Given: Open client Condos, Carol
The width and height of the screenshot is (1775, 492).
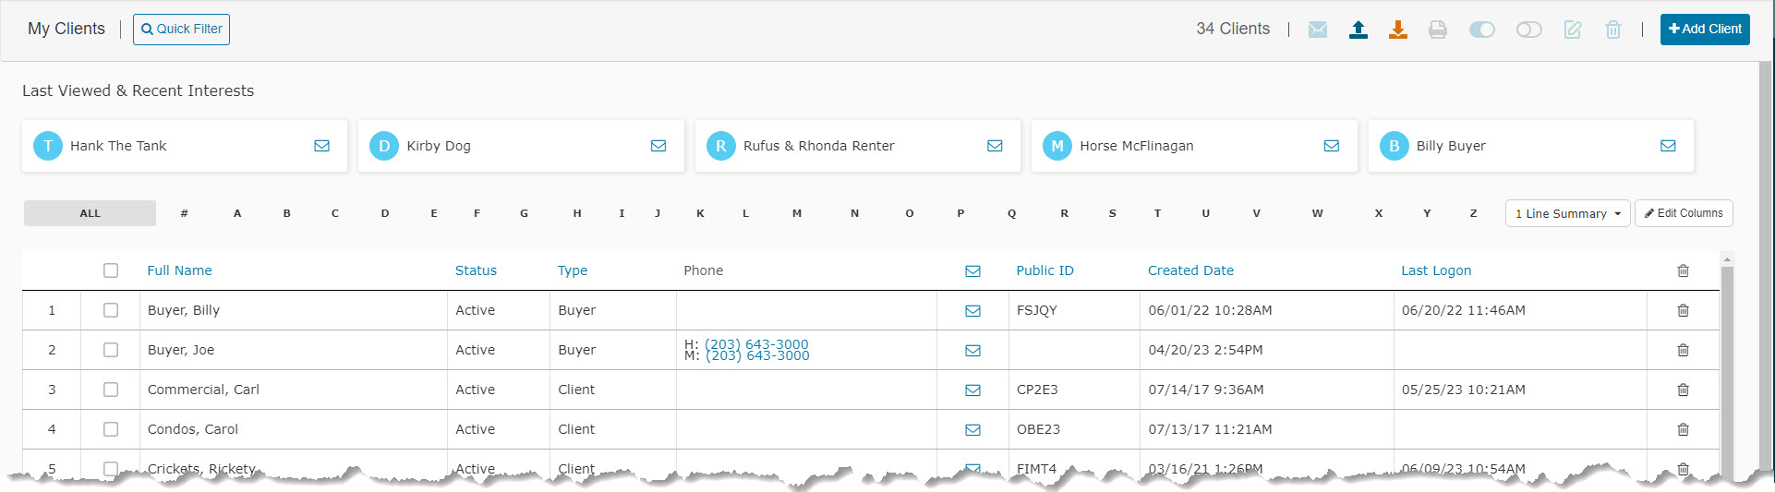Looking at the screenshot, I should [193, 429].
